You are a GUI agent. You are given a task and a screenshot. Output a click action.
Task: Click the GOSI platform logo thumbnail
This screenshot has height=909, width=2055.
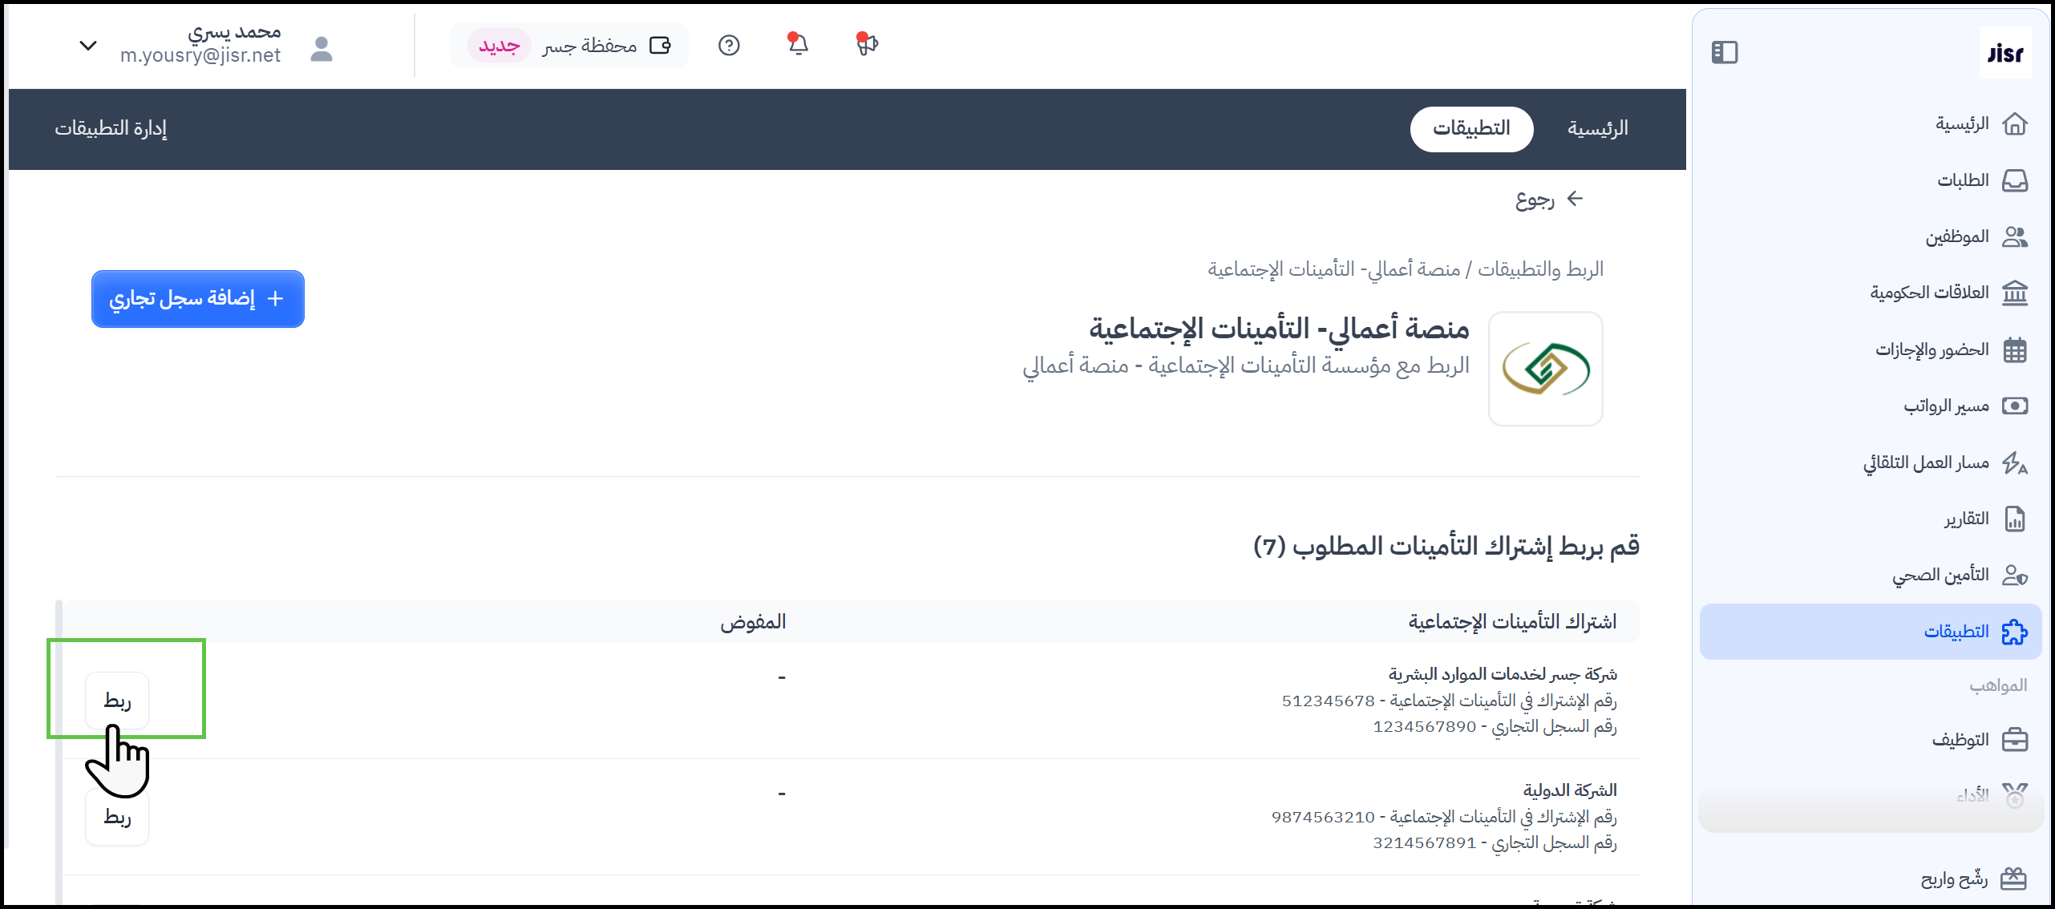1545,369
